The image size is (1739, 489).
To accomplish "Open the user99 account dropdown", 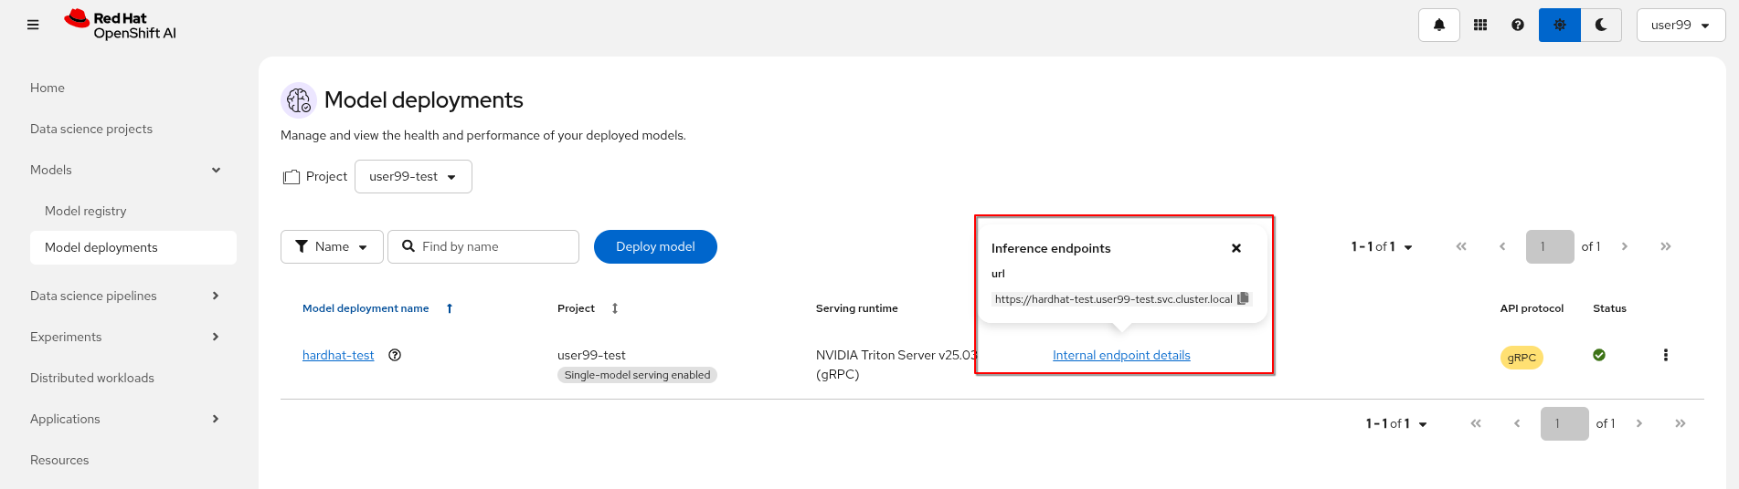I will click(1681, 26).
